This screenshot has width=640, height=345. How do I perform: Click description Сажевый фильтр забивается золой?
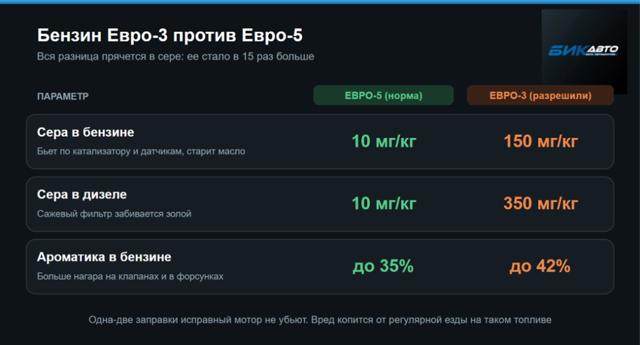click(x=114, y=214)
